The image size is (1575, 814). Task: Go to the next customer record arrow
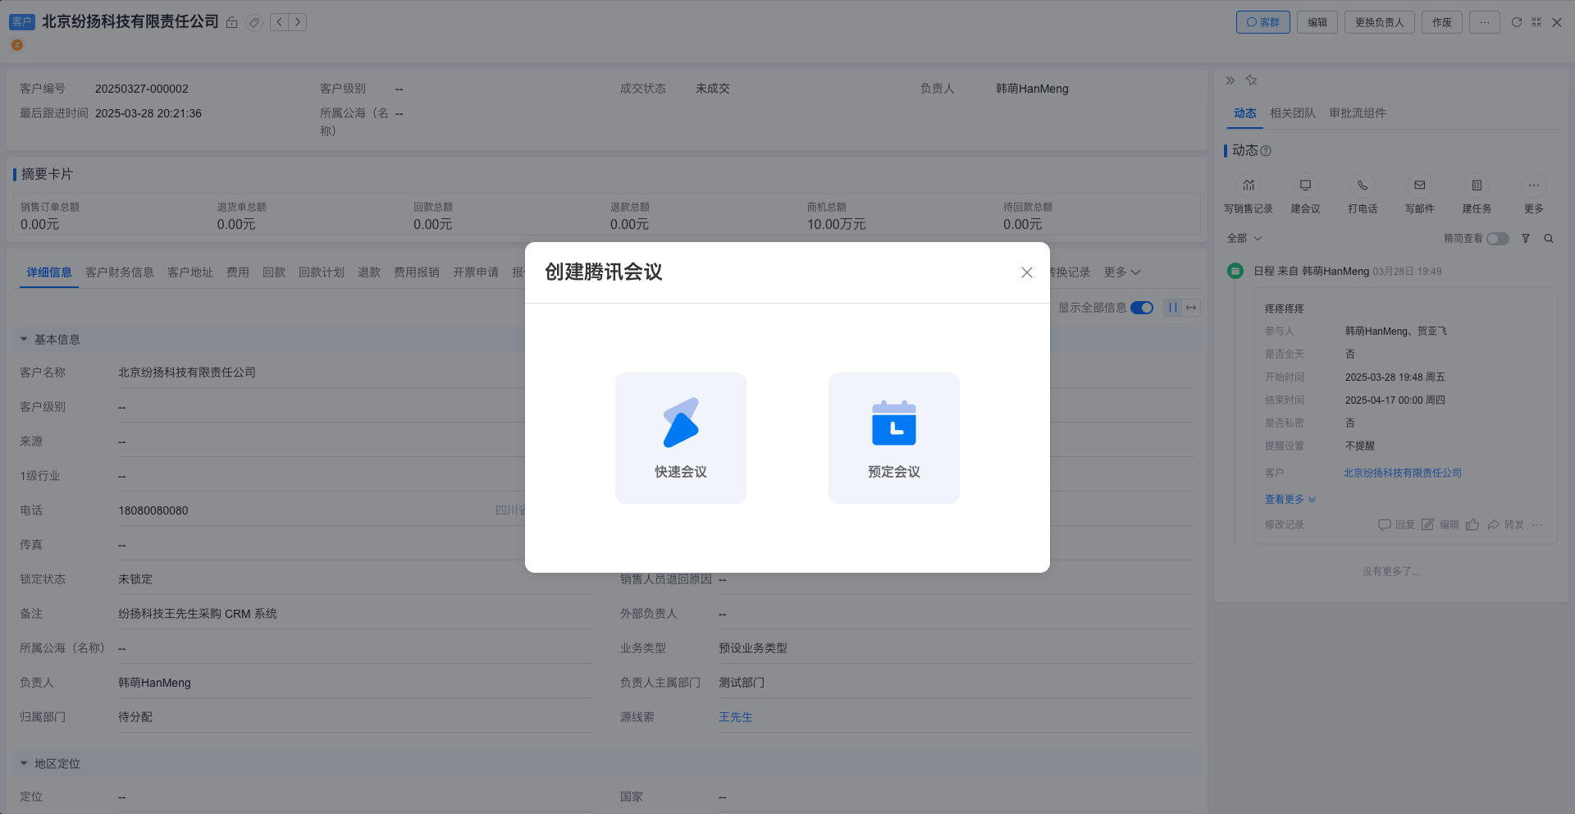tap(298, 22)
